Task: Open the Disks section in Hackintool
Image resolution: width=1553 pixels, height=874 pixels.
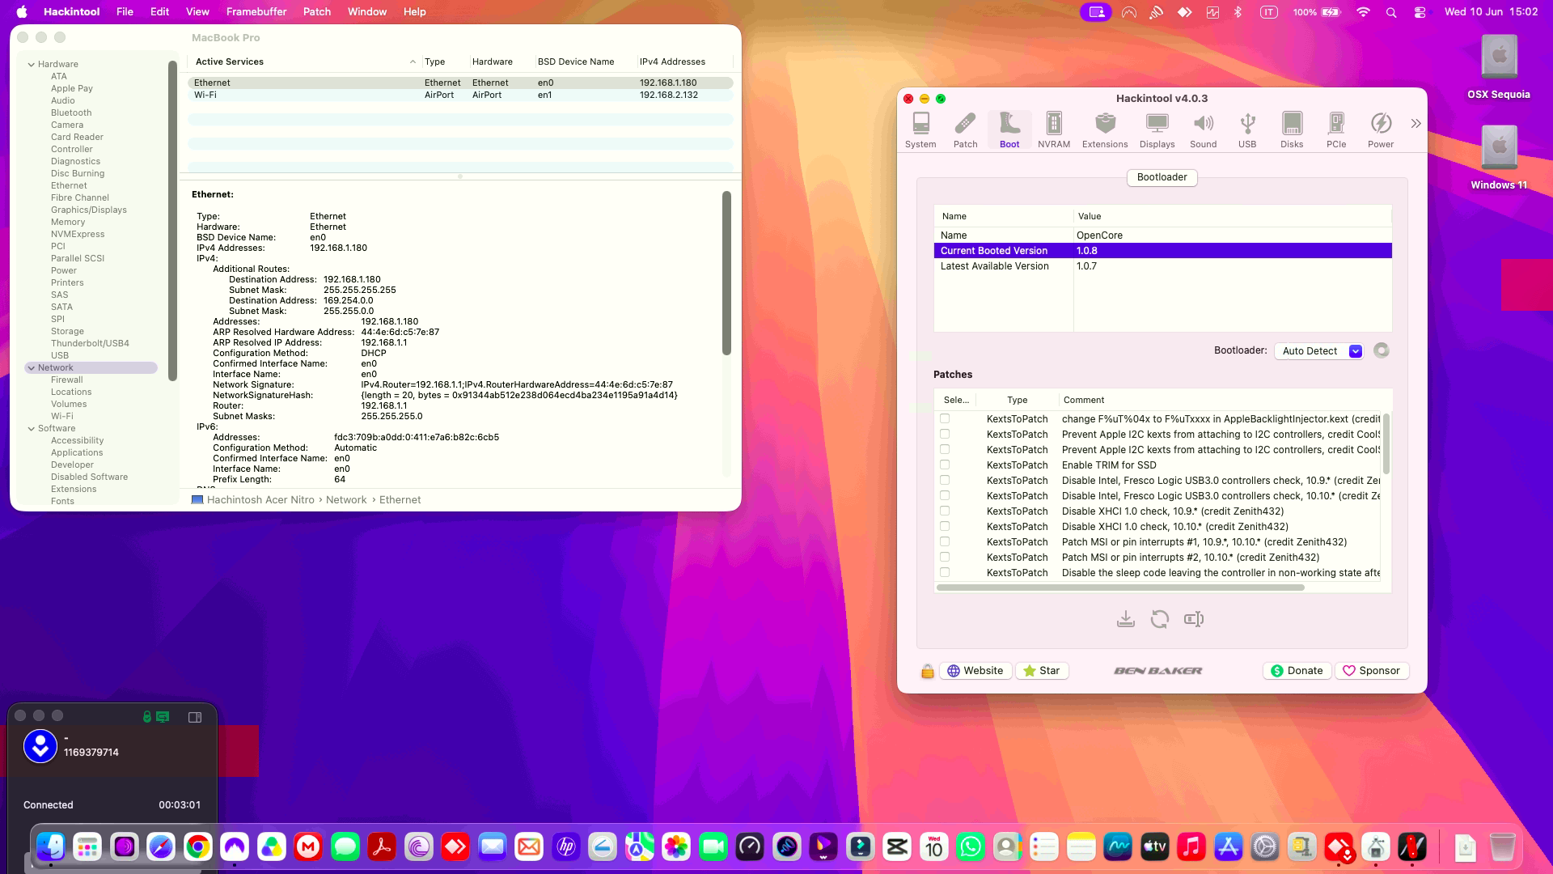Action: 1292,129
